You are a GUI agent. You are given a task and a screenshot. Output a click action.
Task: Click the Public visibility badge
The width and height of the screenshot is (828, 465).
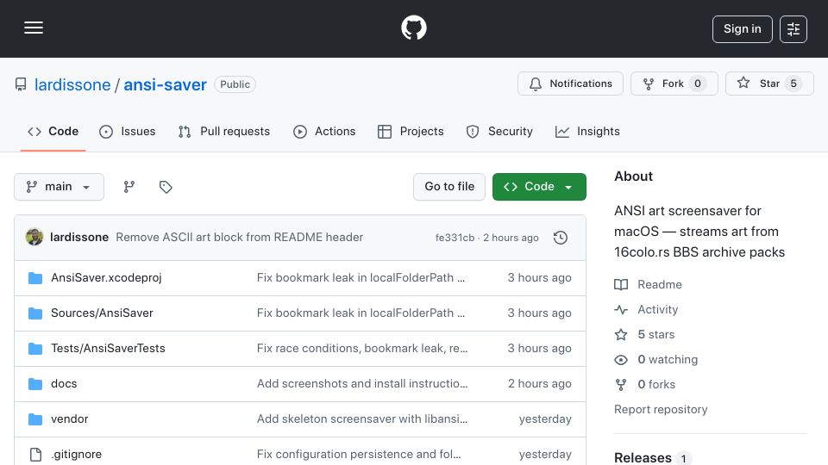click(x=235, y=84)
